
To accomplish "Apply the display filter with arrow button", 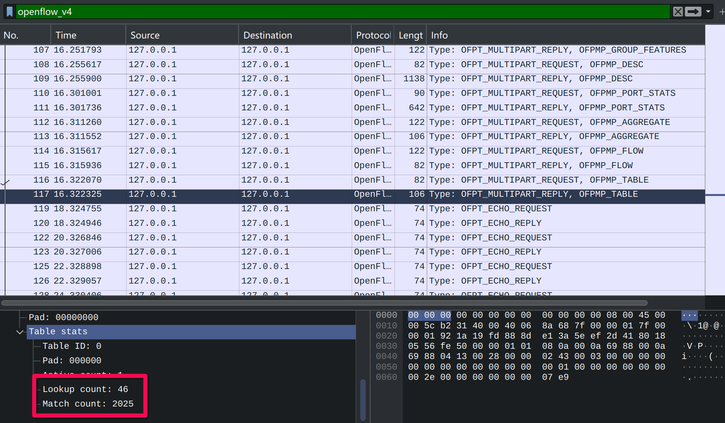I will (x=693, y=12).
